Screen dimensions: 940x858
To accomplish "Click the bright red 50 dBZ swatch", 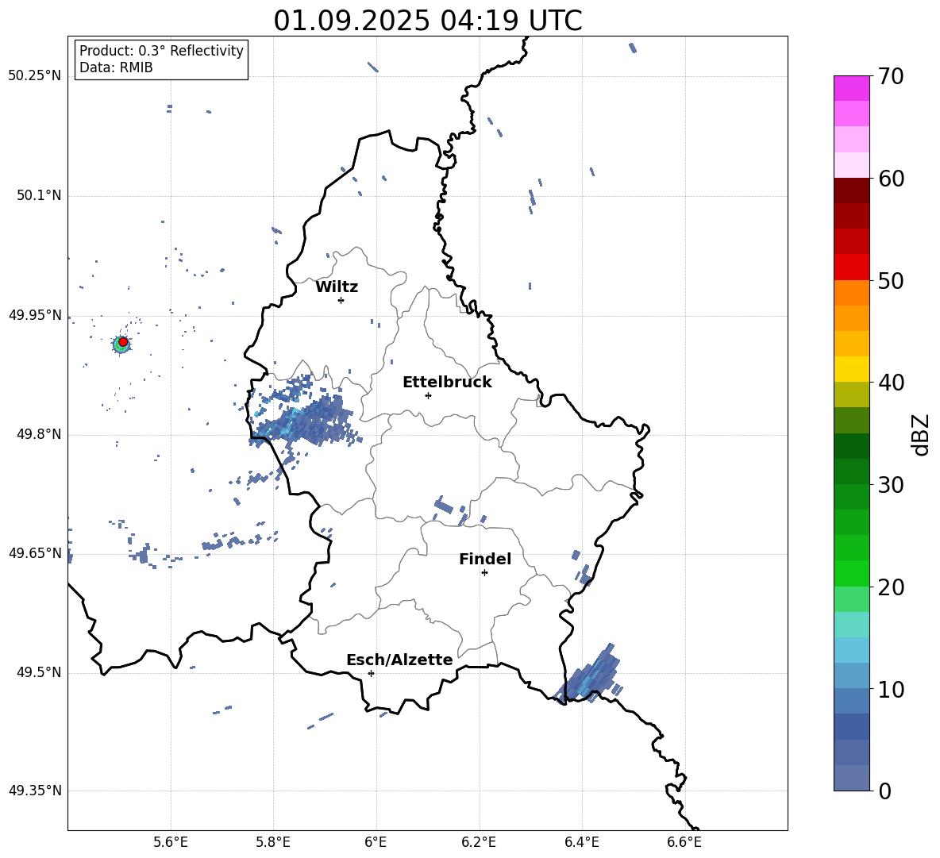I will 851,267.
